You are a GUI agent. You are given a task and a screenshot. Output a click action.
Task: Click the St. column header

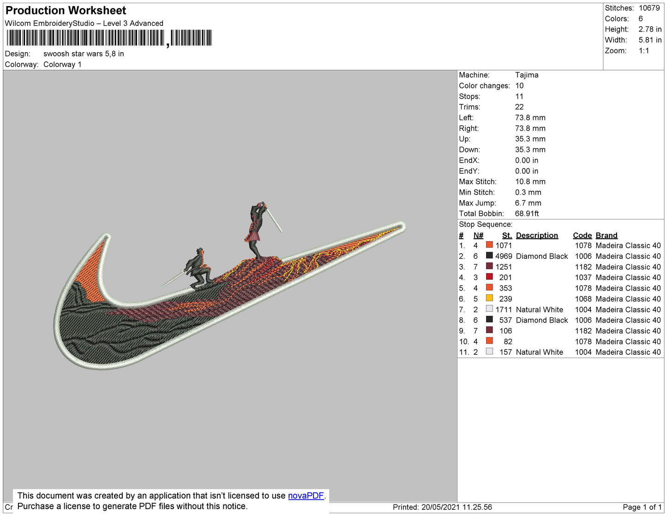507,235
